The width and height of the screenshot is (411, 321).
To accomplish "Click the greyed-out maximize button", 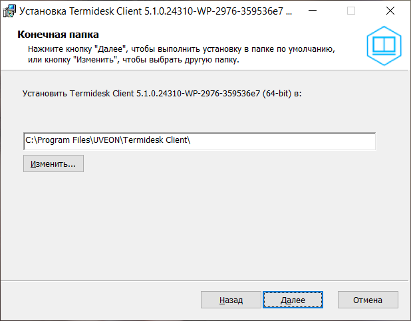I will point(351,11).
